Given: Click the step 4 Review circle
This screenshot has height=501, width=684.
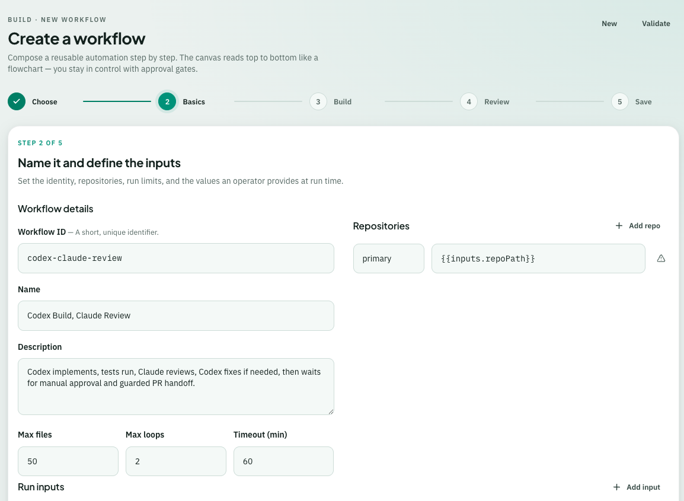Looking at the screenshot, I should pos(468,101).
